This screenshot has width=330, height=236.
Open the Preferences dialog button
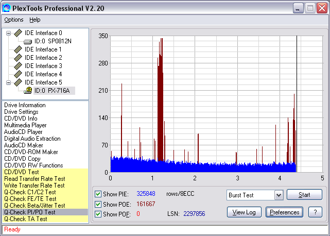click(284, 212)
